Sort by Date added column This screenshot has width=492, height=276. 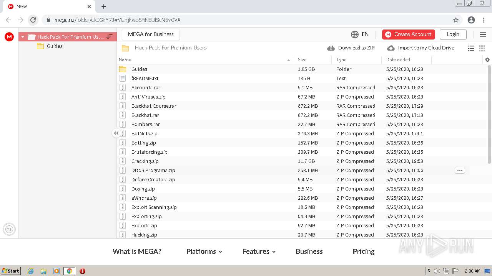(x=398, y=60)
